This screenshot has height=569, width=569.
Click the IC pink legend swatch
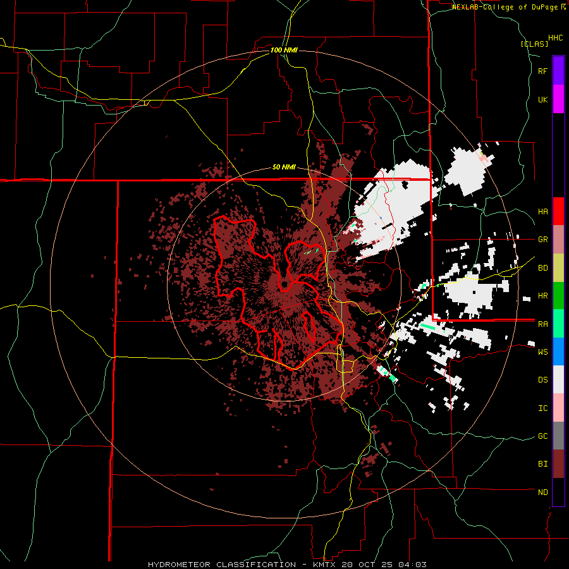click(x=558, y=408)
